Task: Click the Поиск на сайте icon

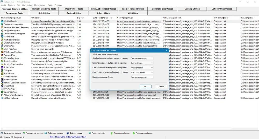Action: pyautogui.click(x=90, y=133)
